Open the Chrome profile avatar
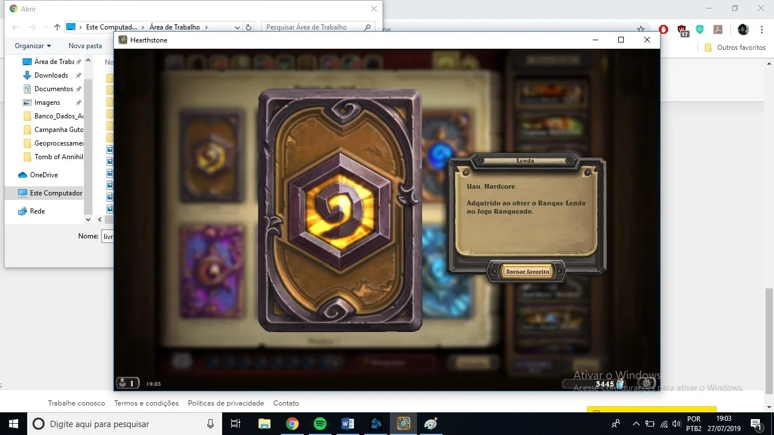This screenshot has width=774, height=435. point(743,29)
